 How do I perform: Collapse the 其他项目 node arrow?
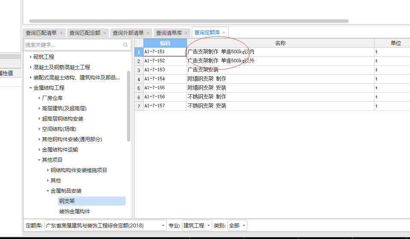[x=39, y=160]
